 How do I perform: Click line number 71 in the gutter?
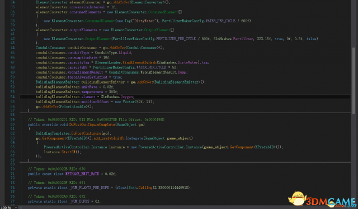click(12, 174)
